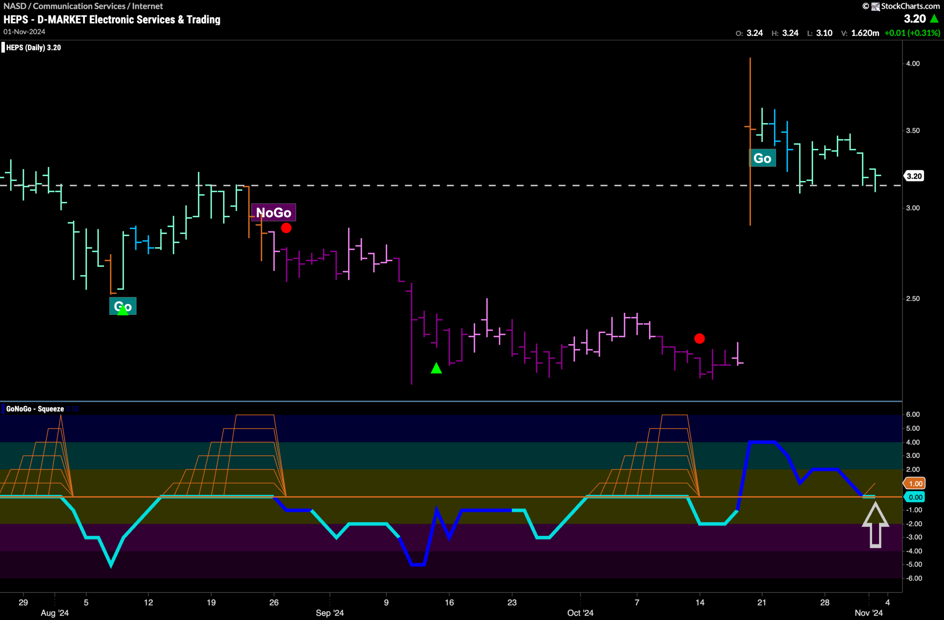Screen dimensions: 944x620
Task: Click the HEPS D-MARKET chart title
Action: click(112, 20)
